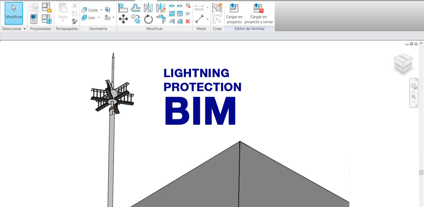Activate the Move tool
The width and height of the screenshot is (424, 207).
123,19
